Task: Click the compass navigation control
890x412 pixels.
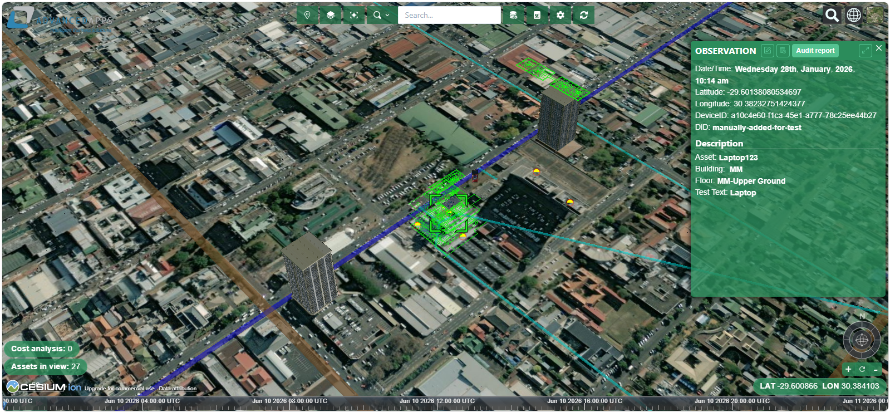Action: (862, 340)
